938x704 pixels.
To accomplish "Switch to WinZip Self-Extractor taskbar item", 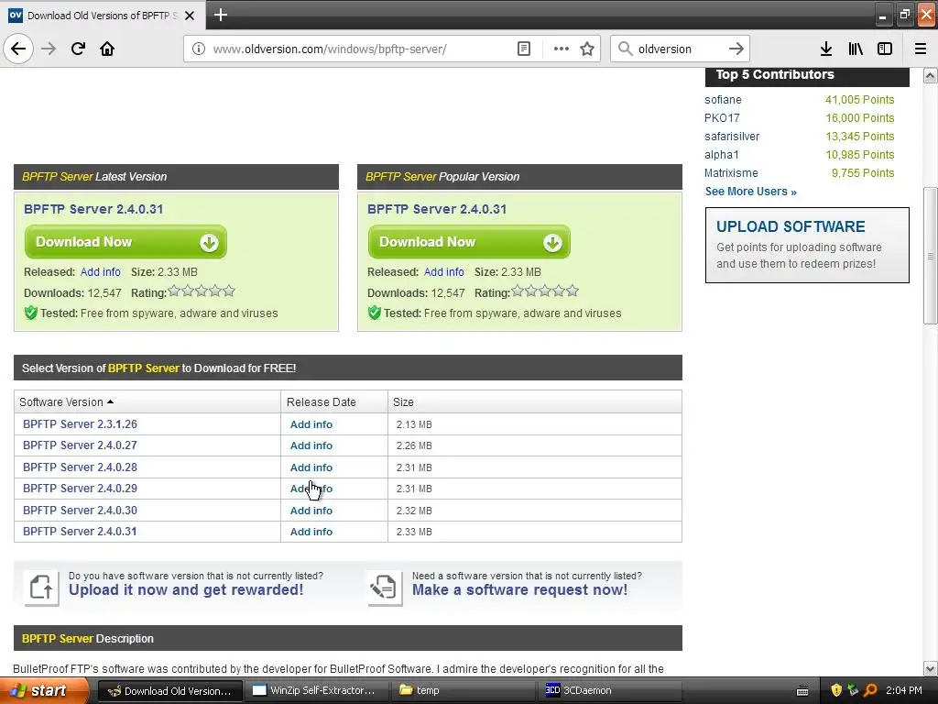I will (316, 690).
